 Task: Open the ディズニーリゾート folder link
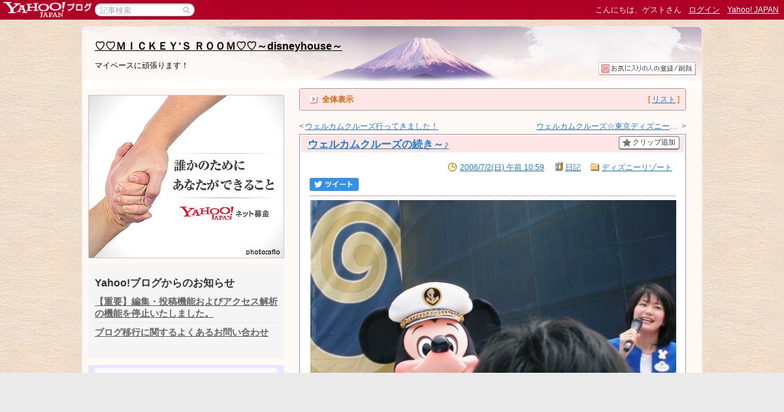pyautogui.click(x=637, y=167)
